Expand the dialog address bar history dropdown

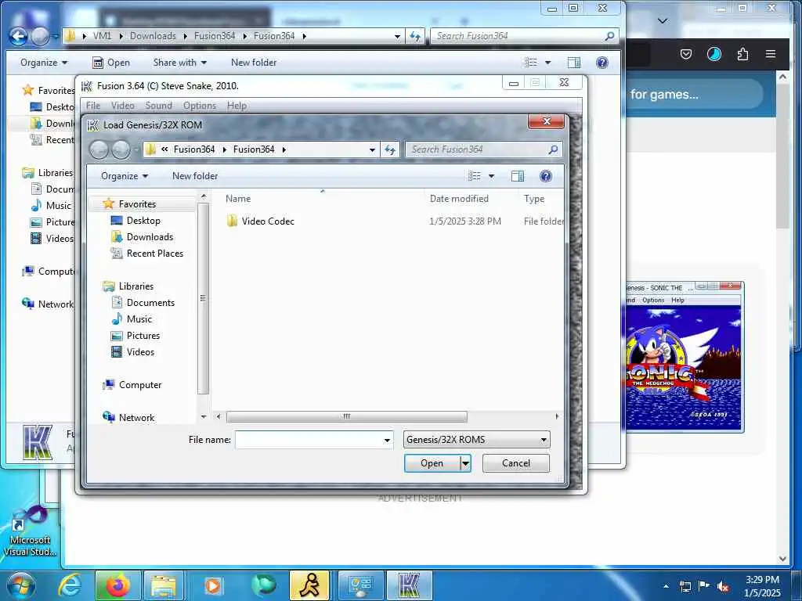(x=372, y=149)
